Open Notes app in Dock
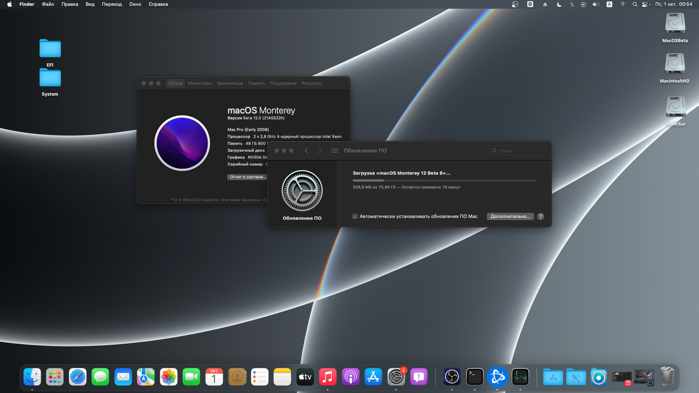 click(282, 377)
